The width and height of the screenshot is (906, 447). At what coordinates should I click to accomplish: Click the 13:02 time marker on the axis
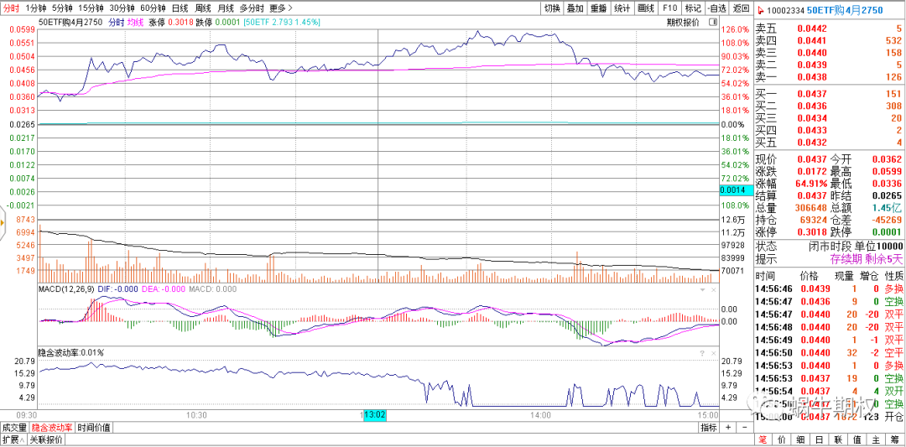click(374, 414)
